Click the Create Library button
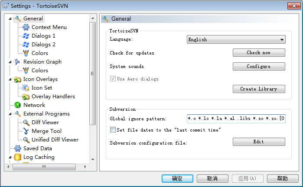 pyautogui.click(x=259, y=89)
